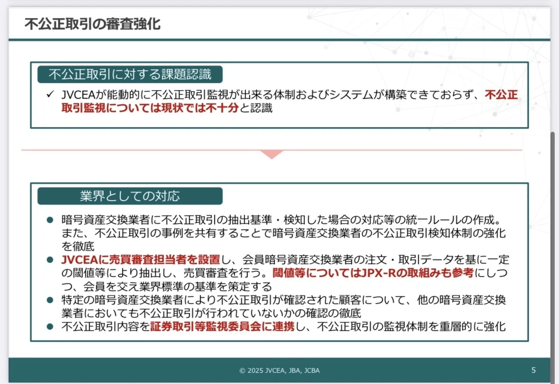Click the 不公正取引に対する課題認識 header label
The width and height of the screenshot is (559, 384).
(130, 74)
